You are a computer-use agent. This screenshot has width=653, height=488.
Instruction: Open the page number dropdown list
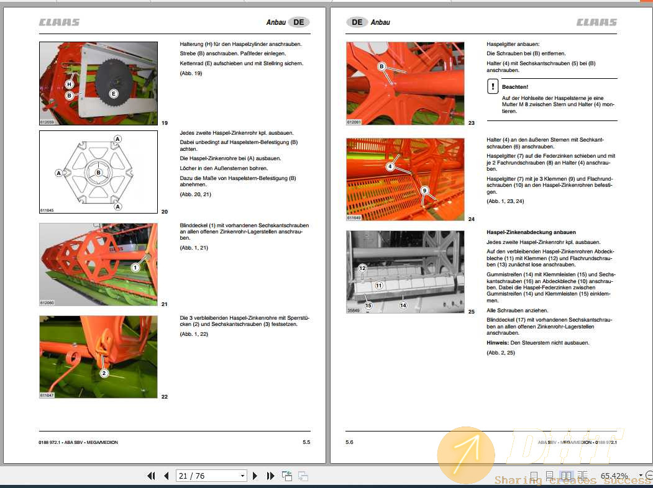(242, 476)
